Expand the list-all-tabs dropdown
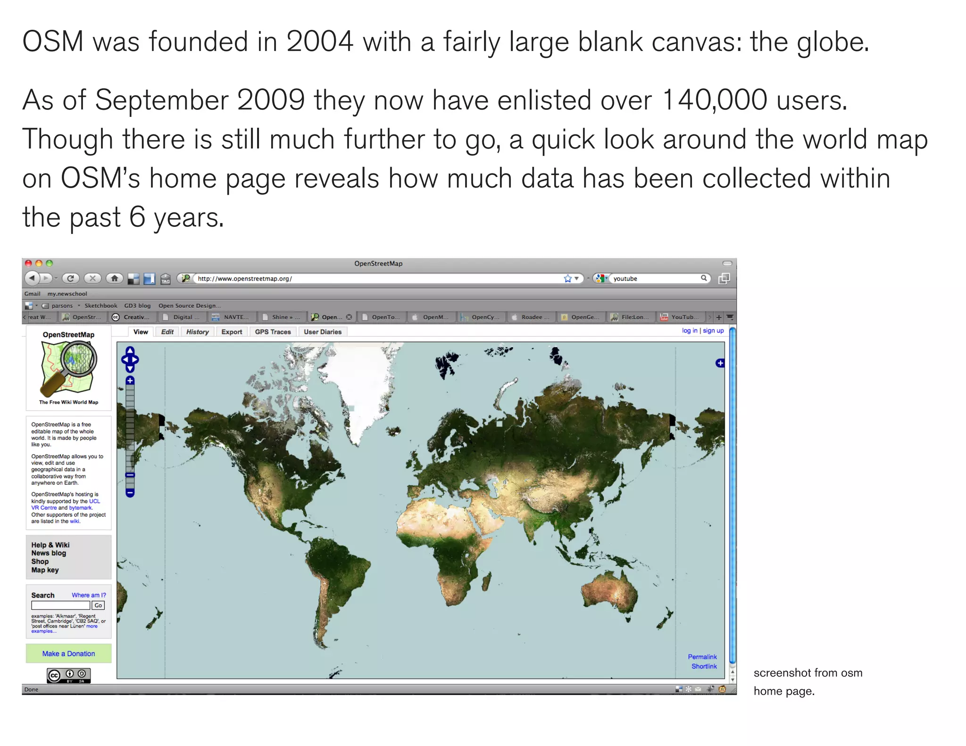Viewport: 966px width, 746px height. point(730,317)
